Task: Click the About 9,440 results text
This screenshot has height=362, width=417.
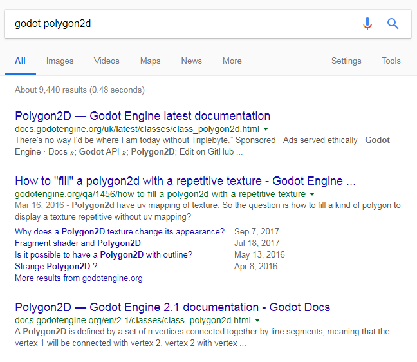Action: 80,90
